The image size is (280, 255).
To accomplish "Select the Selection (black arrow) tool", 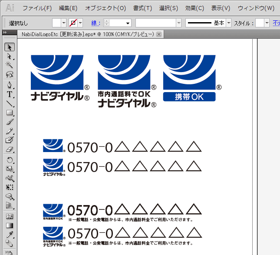I will pyautogui.click(x=10, y=47).
